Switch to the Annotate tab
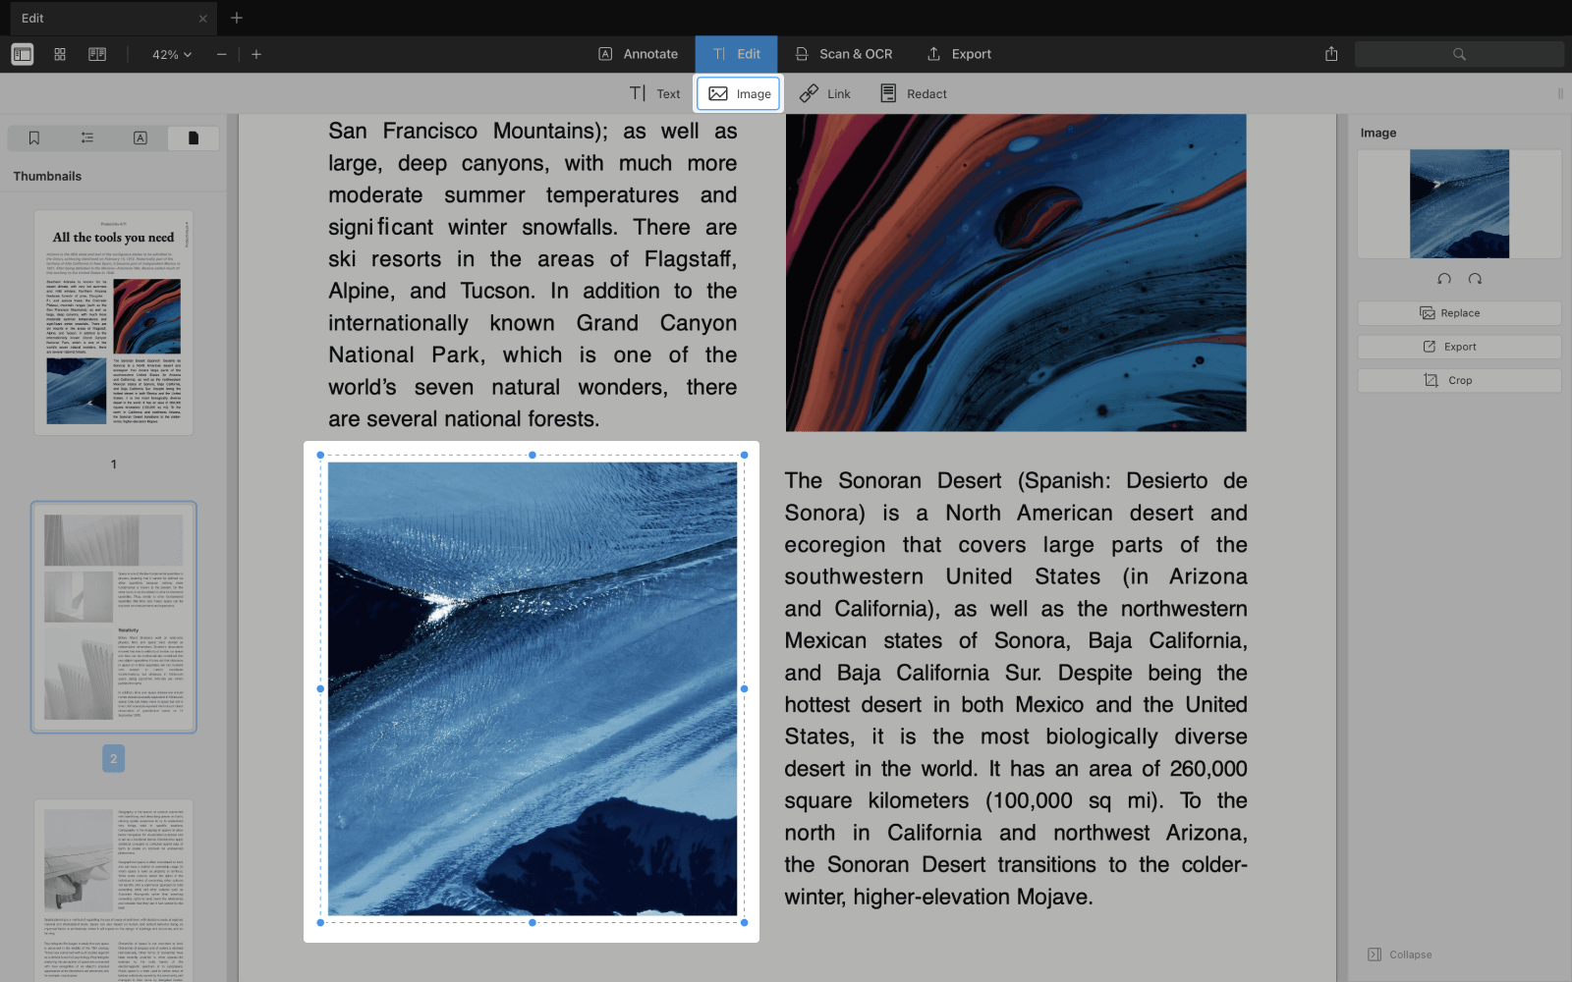This screenshot has height=982, width=1572. click(638, 54)
